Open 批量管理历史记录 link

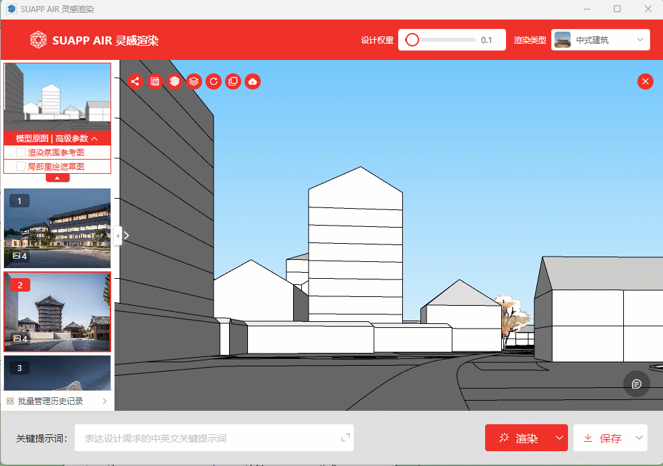pyautogui.click(x=51, y=401)
